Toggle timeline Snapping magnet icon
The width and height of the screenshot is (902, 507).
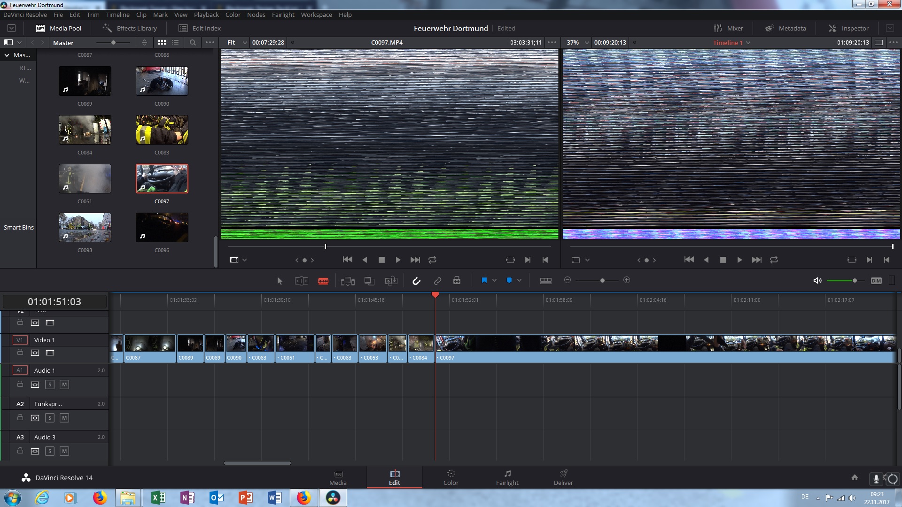pos(416,281)
